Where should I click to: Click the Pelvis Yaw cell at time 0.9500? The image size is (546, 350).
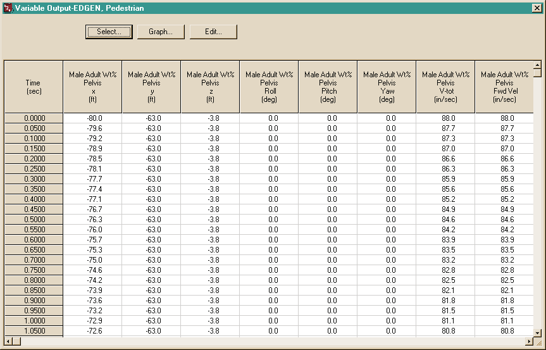pos(387,310)
